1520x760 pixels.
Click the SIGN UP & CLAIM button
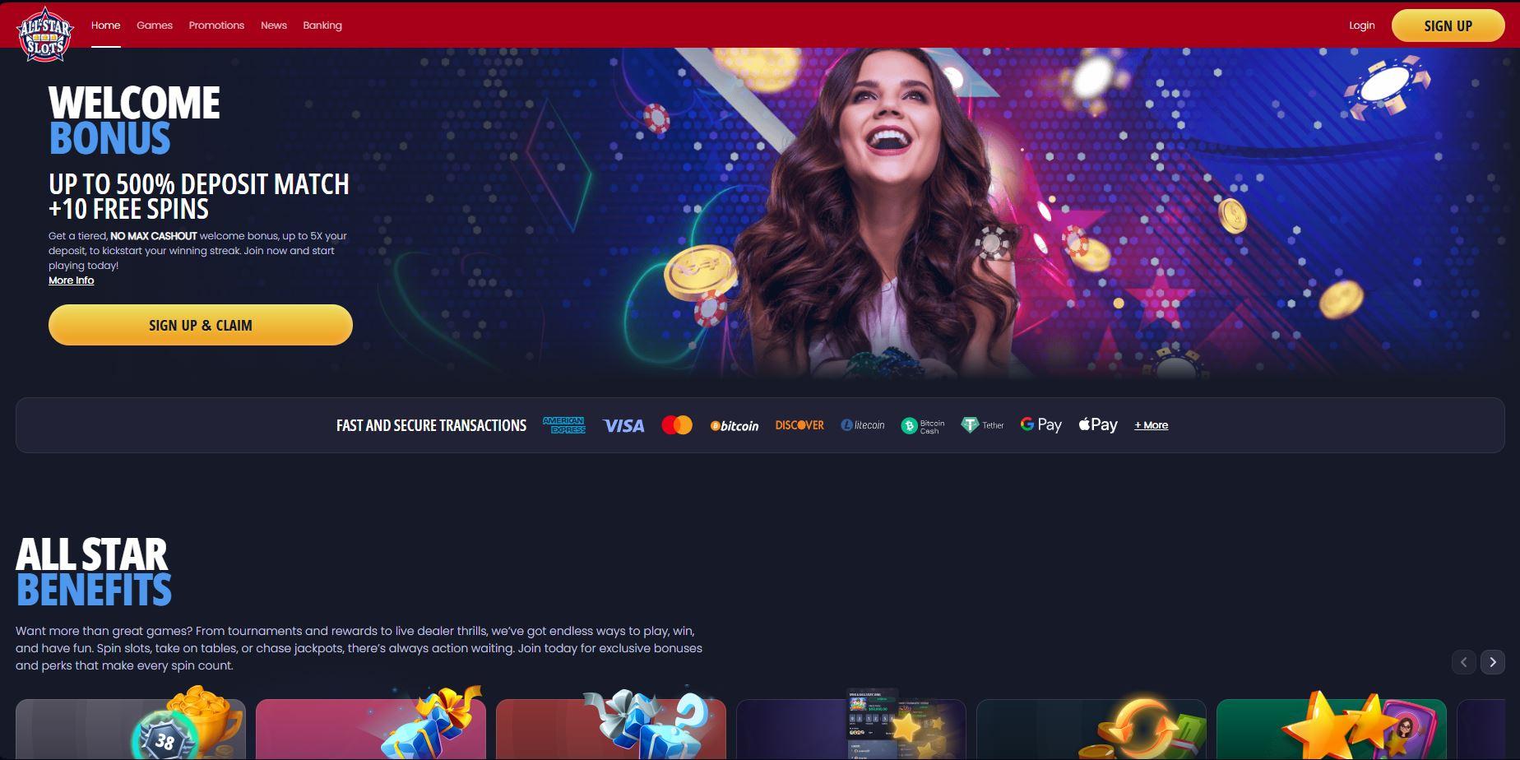(201, 325)
